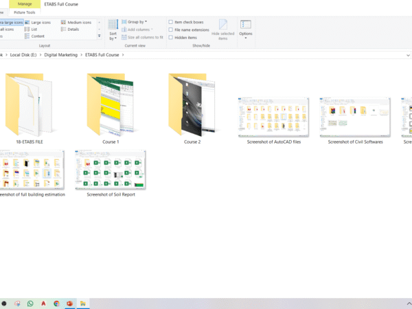Click the Screenshot of Soil Report label
The image size is (412, 309).
111,195
